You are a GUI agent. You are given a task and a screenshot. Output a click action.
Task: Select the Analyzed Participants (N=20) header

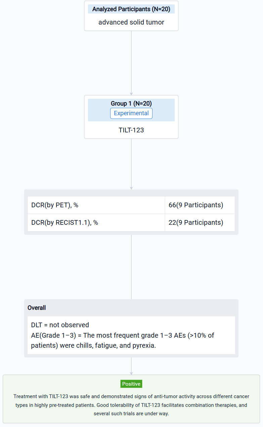coord(131,9)
